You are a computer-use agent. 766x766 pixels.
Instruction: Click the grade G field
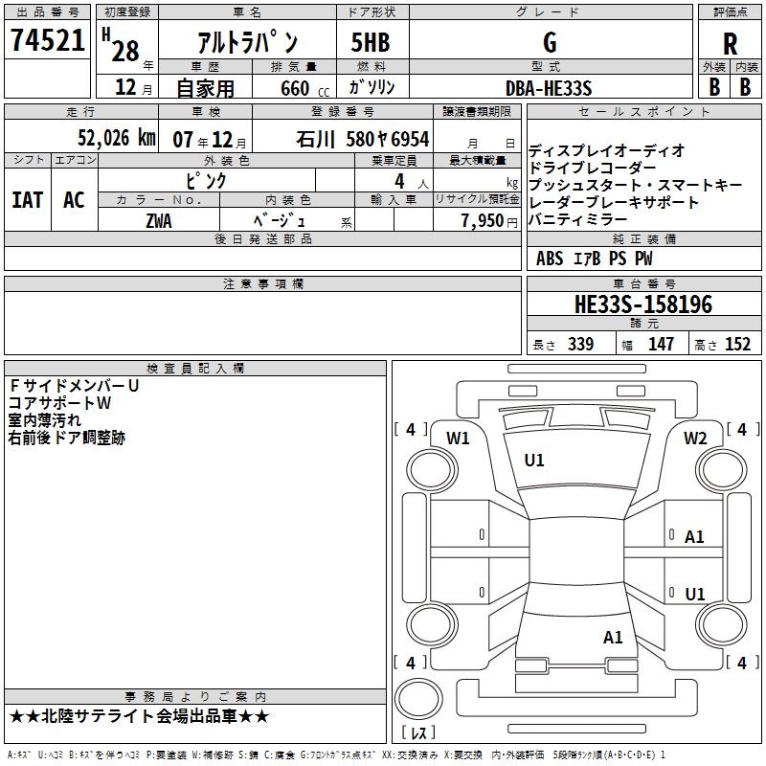coord(549,42)
